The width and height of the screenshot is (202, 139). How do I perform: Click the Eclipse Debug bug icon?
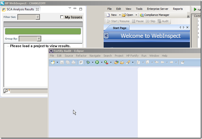(88, 62)
